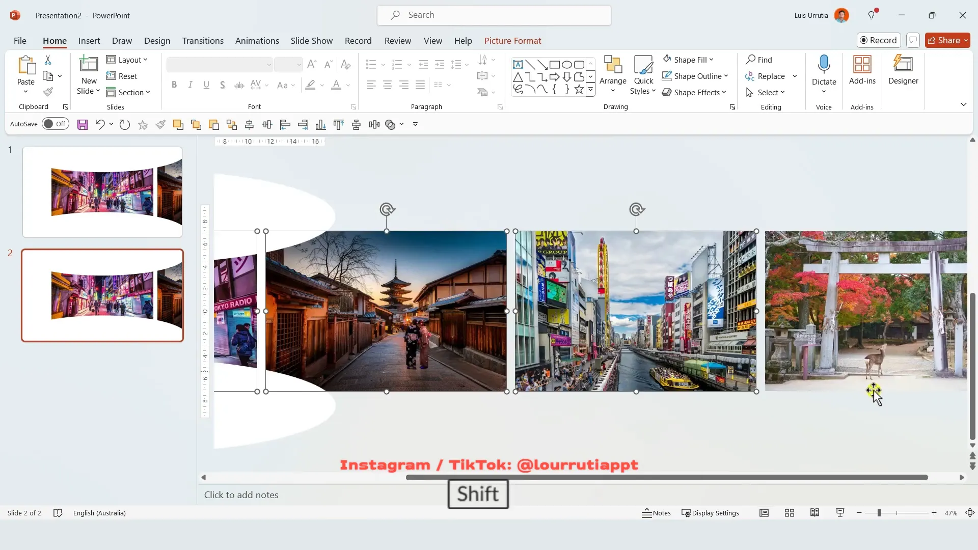Toggle Italic formatting
Image resolution: width=978 pixels, height=550 pixels.
pos(190,85)
